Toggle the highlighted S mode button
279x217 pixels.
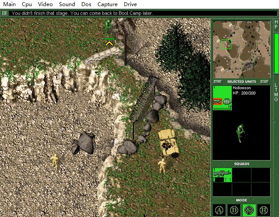[249, 210]
